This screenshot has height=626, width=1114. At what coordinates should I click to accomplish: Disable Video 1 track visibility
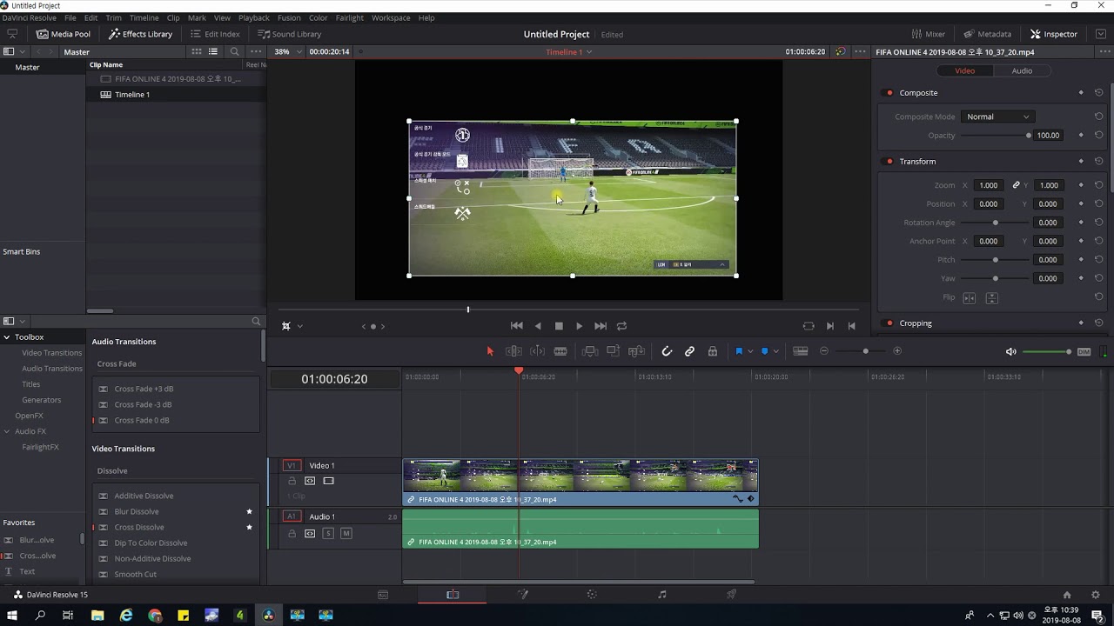pos(328,481)
